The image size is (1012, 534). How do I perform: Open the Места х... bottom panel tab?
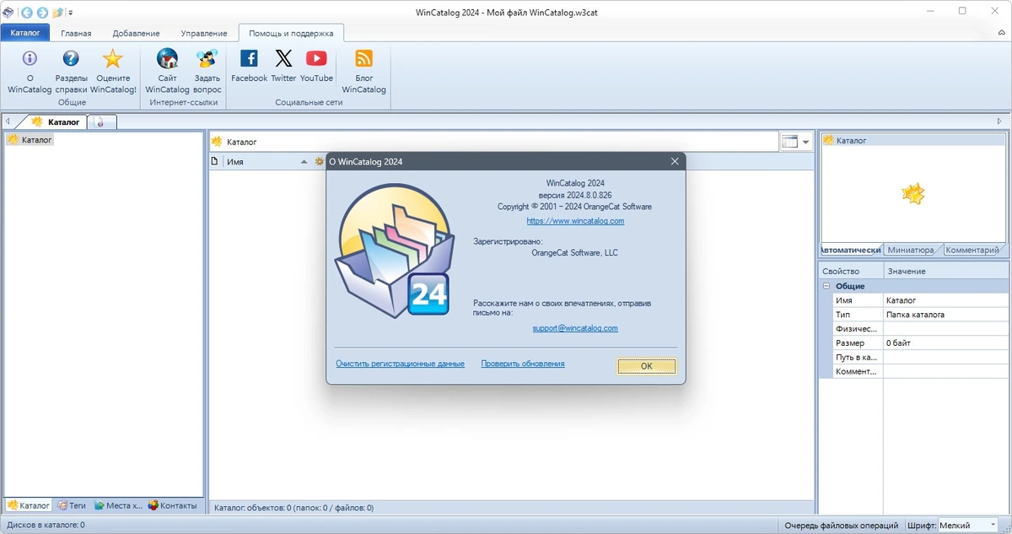point(118,505)
